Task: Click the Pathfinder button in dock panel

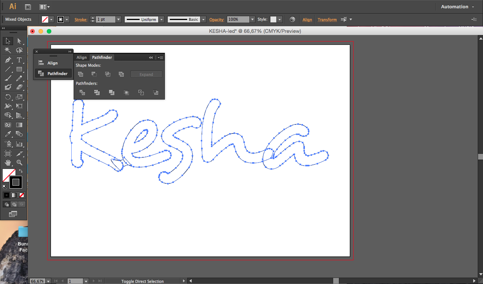Action: coord(53,74)
